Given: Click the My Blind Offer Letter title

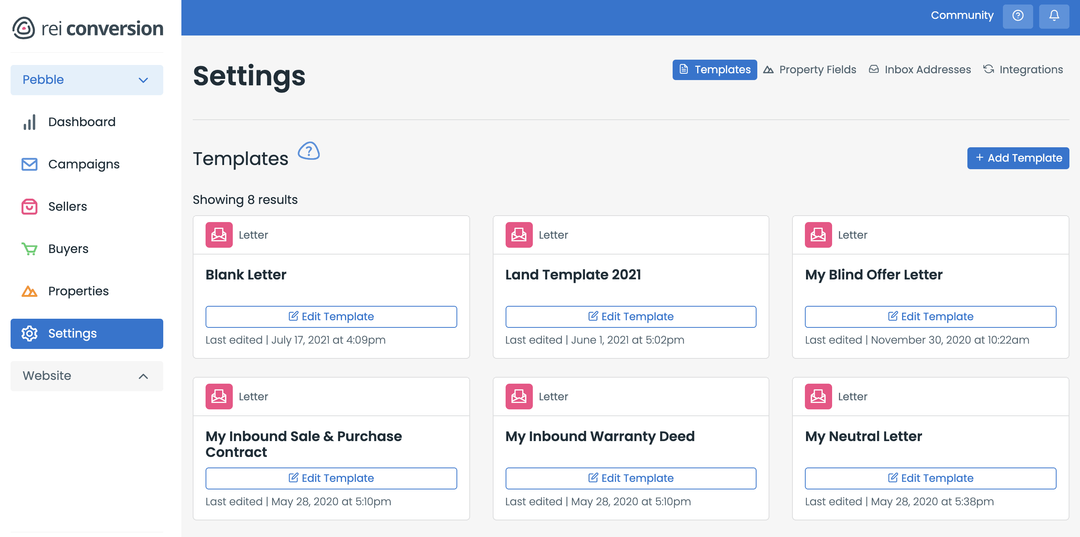Looking at the screenshot, I should coord(873,275).
